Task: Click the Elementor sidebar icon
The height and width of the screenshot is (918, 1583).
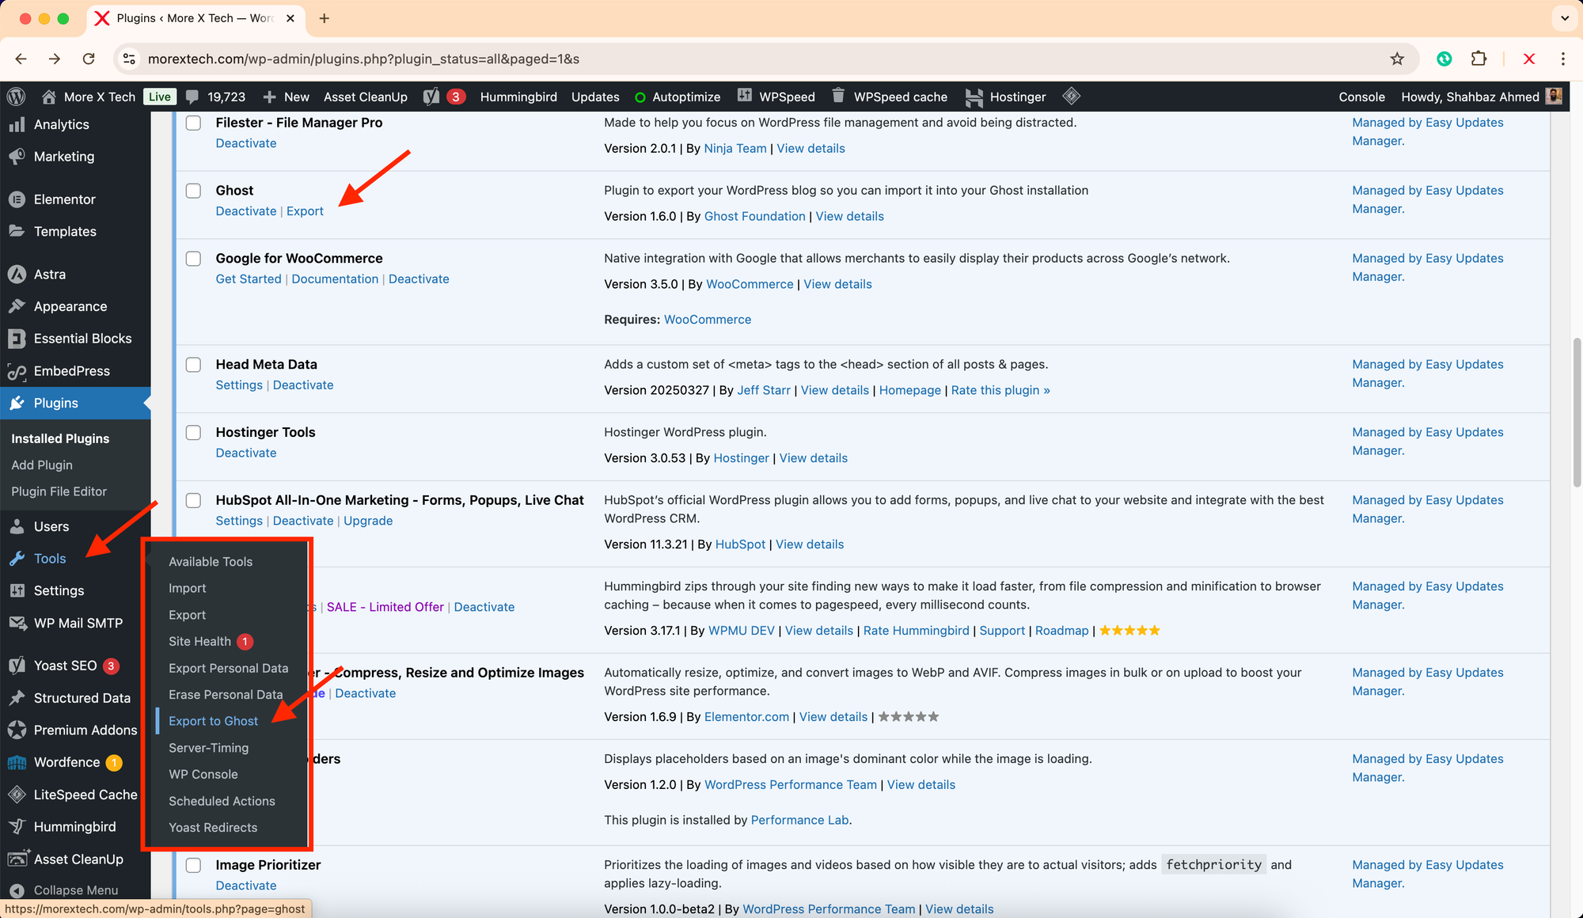Action: click(17, 199)
